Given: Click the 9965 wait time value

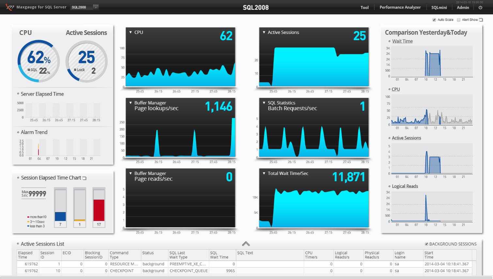Looking at the screenshot, I should coord(230,271).
